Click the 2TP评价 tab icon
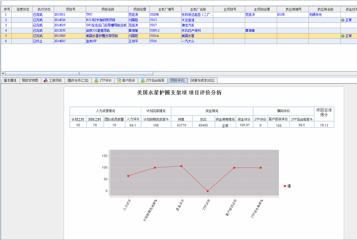Screen dimensions: 357x240 click(97, 80)
